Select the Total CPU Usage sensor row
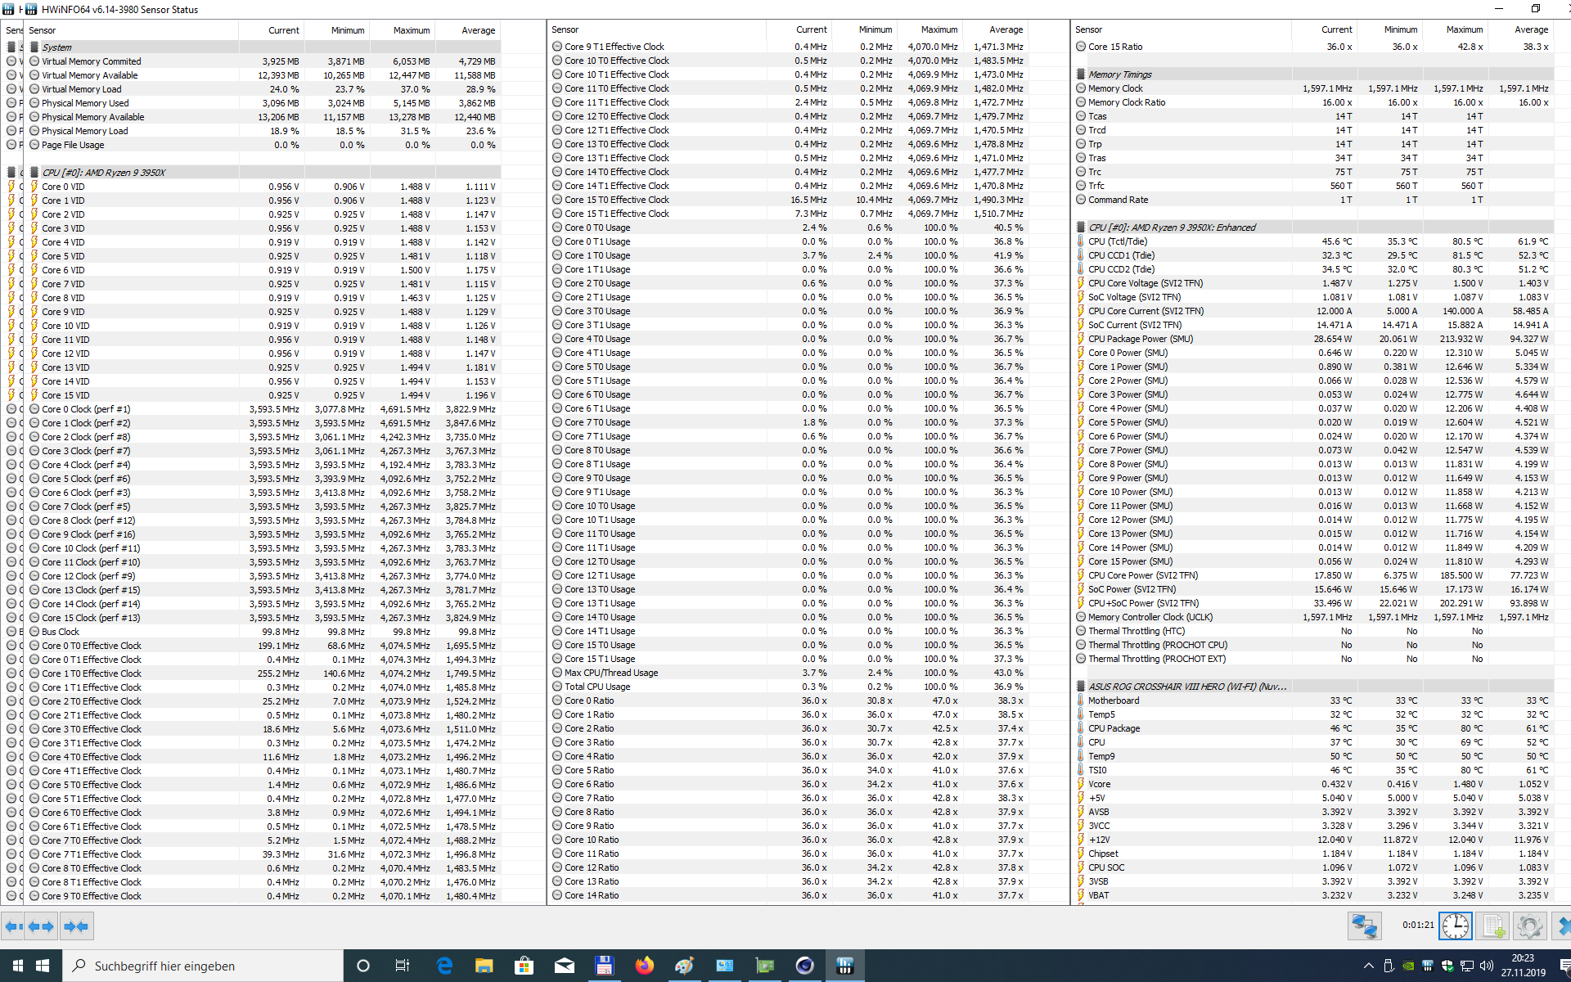The height and width of the screenshot is (982, 1571). click(597, 687)
